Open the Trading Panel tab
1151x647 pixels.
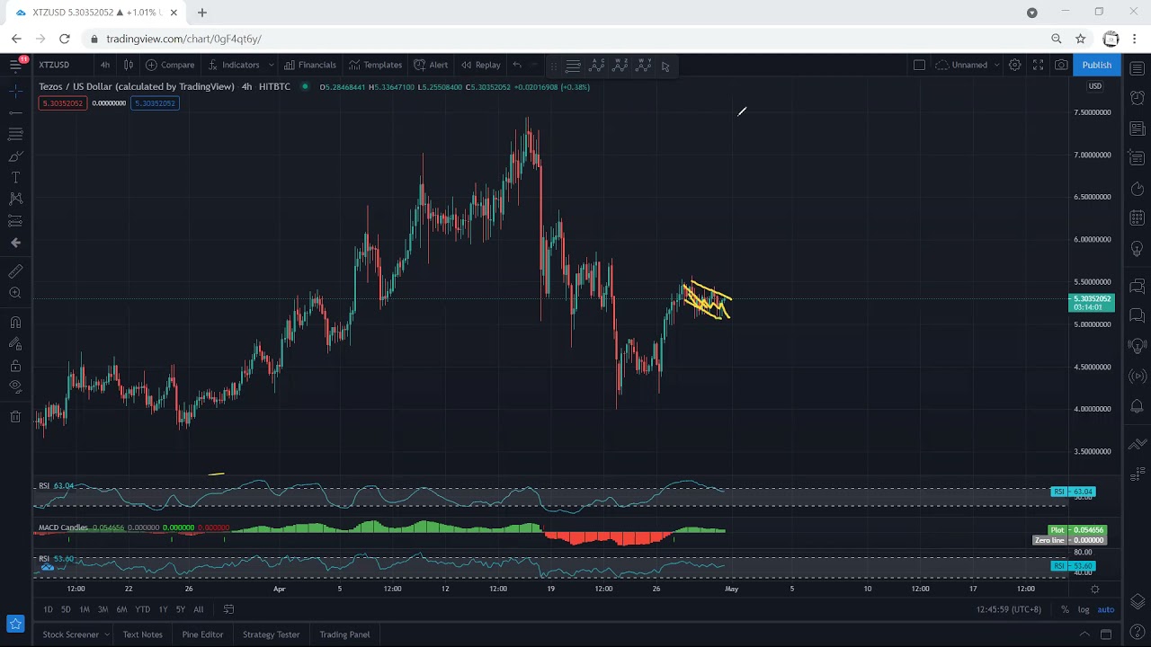tap(344, 634)
